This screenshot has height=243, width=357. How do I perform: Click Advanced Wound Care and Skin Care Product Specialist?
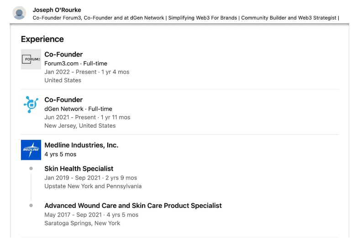(133, 206)
